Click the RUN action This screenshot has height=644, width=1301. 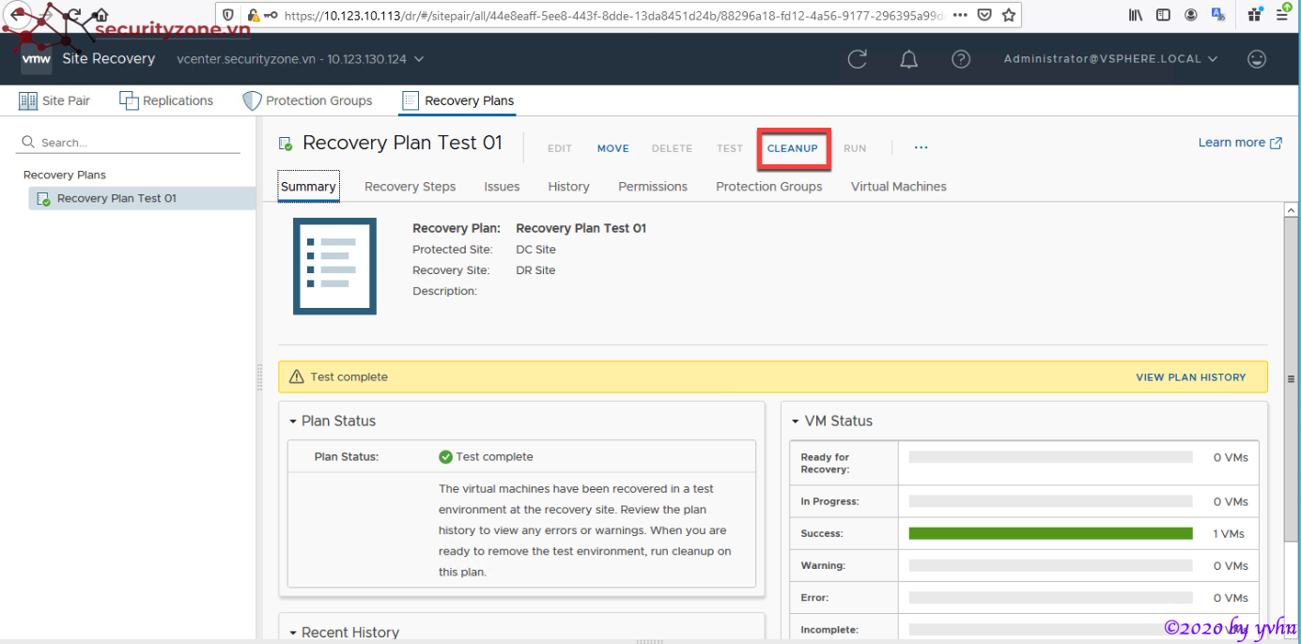855,148
